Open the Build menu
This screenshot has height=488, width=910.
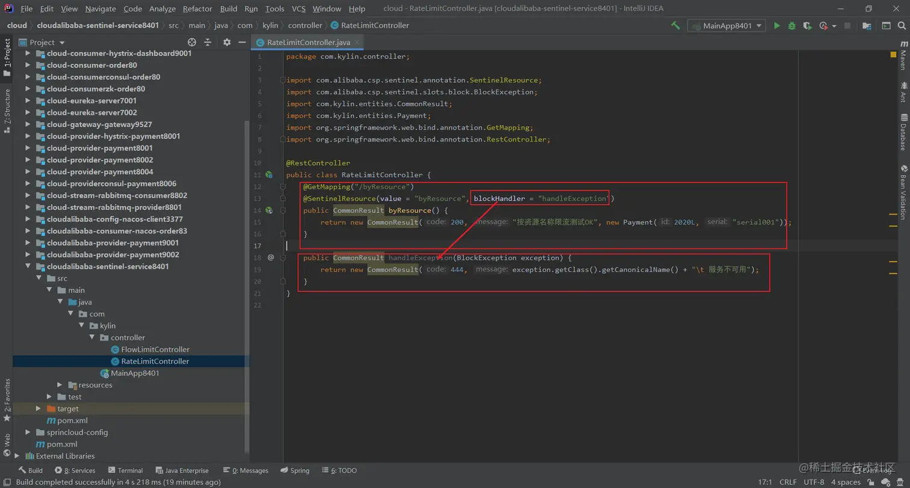(229, 8)
